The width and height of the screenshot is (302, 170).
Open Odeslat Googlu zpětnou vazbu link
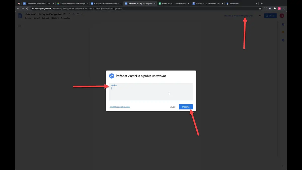pyautogui.click(x=120, y=107)
